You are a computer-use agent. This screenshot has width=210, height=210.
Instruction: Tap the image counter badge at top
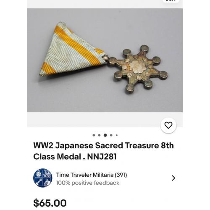pos(171,1)
